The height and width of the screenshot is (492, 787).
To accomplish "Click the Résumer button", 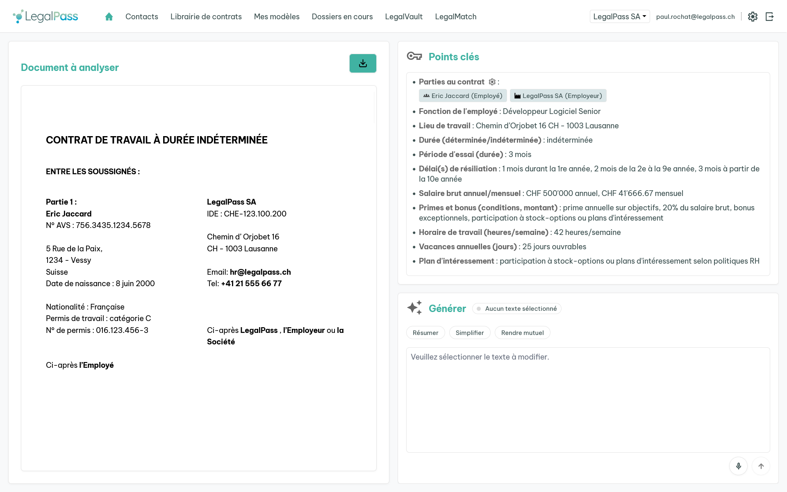I will 425,333.
